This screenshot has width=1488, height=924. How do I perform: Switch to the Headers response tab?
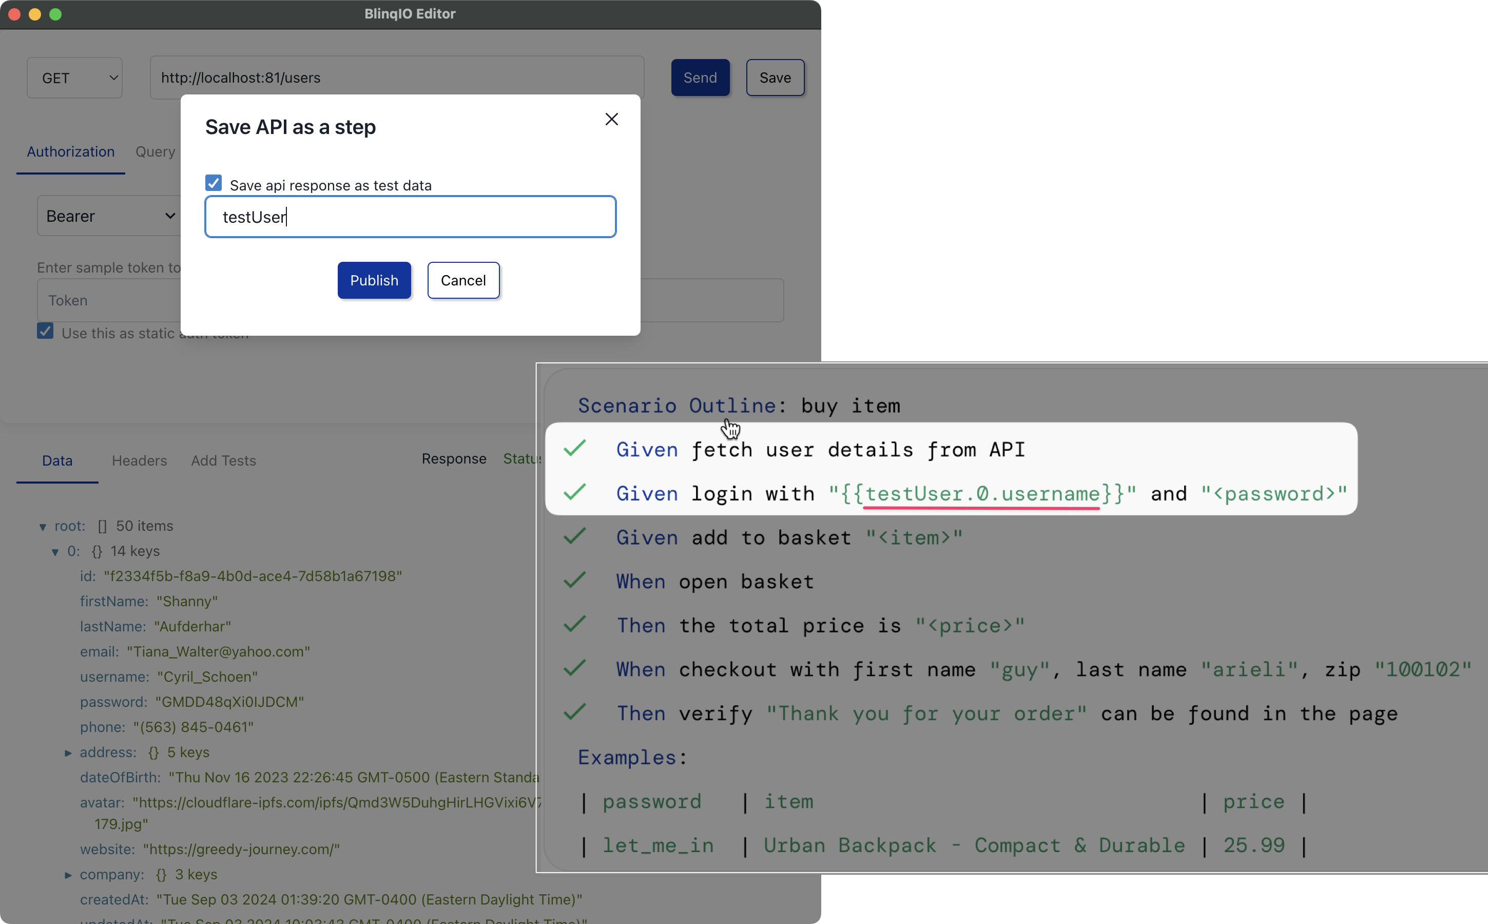click(x=139, y=461)
